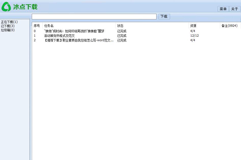
Task: Select task 活动策划书格式及范文
Action: [59, 36]
